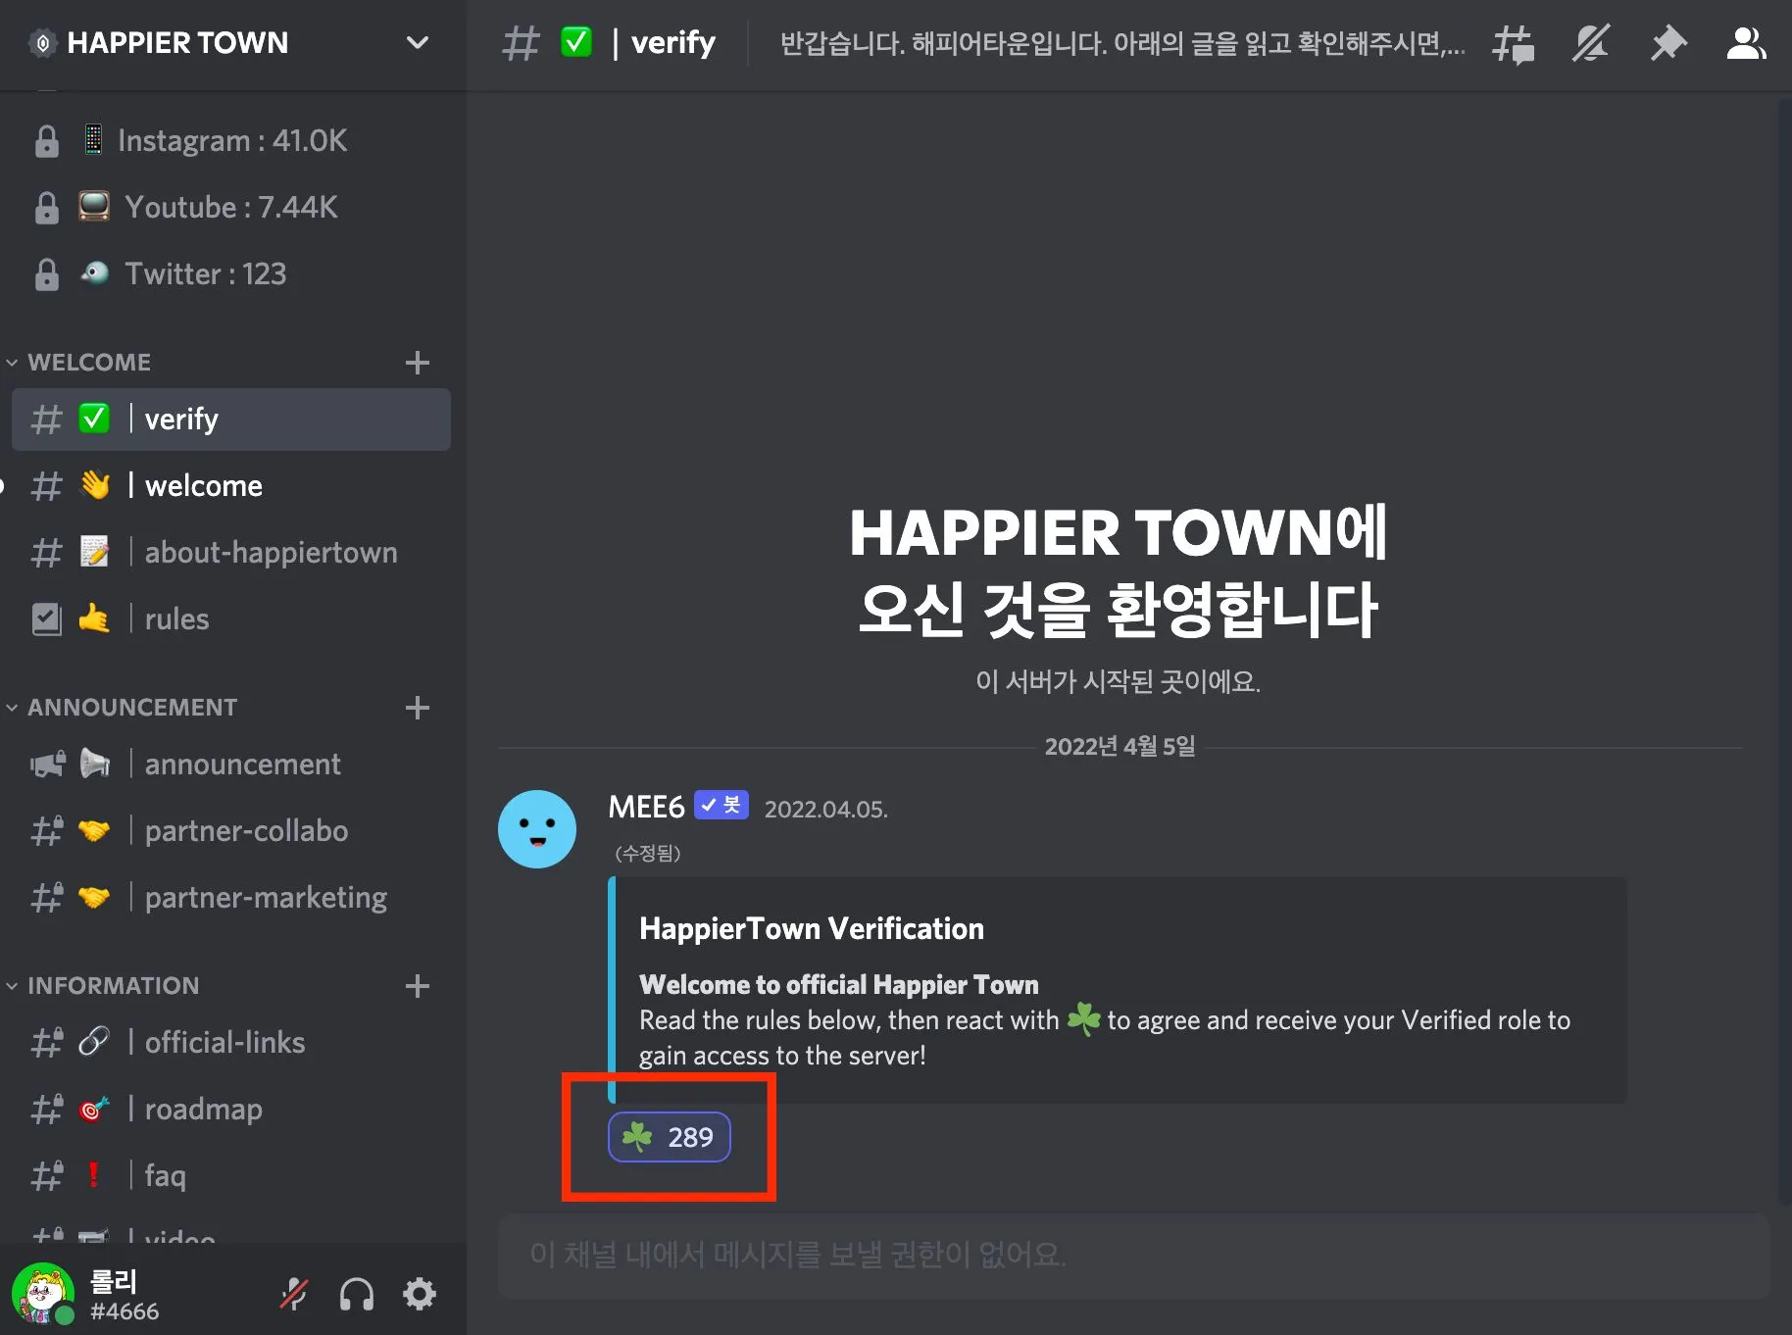Click the lock icon beside Youtube channel

tap(46, 208)
